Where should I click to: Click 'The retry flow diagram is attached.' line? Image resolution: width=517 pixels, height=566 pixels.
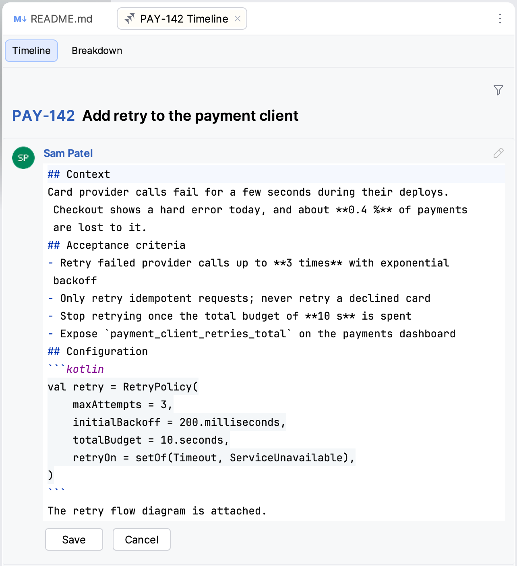point(157,511)
